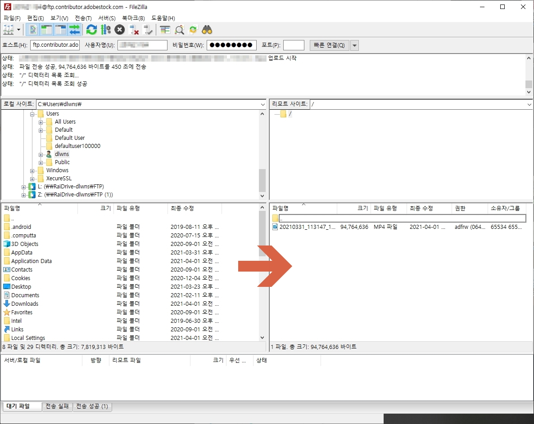Sort local list by 최종 수정 column
This screenshot has width=534, height=424.
(195, 208)
